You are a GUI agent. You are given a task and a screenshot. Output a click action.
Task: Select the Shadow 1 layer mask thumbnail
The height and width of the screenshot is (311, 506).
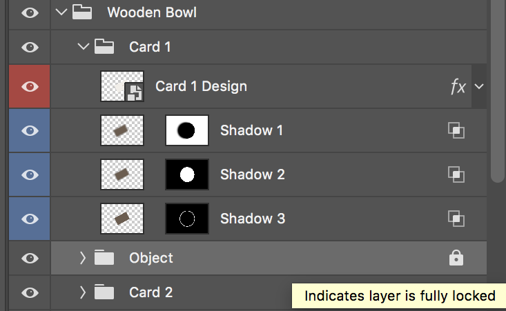click(187, 130)
